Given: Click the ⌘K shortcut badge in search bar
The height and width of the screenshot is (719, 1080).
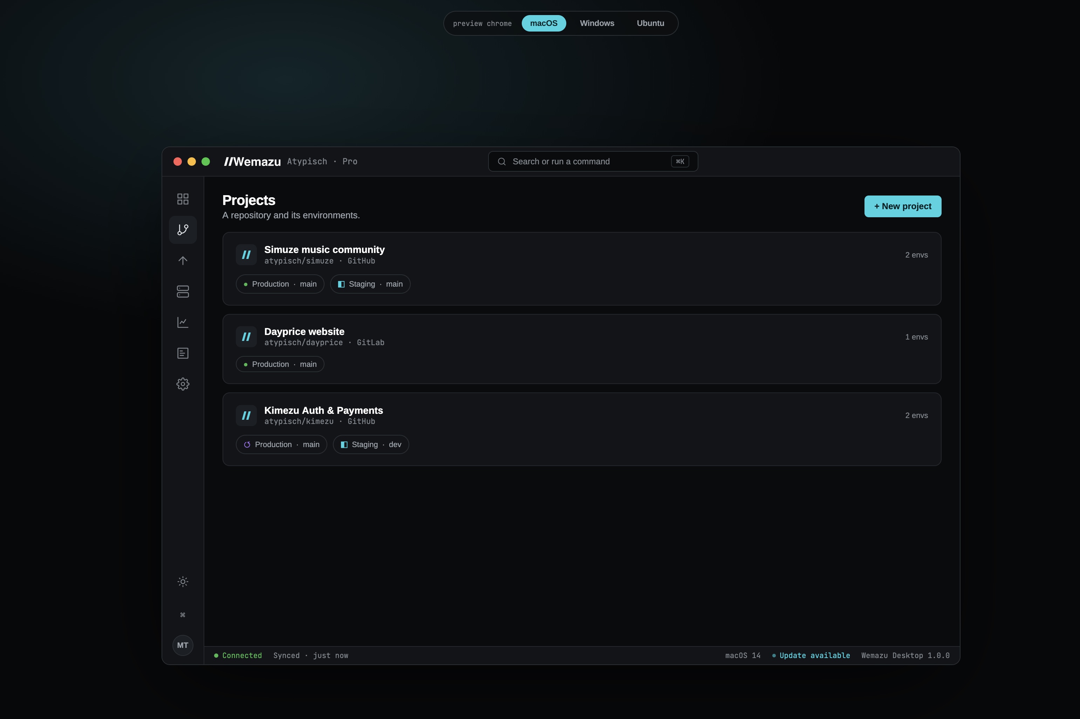Looking at the screenshot, I should tap(680, 162).
